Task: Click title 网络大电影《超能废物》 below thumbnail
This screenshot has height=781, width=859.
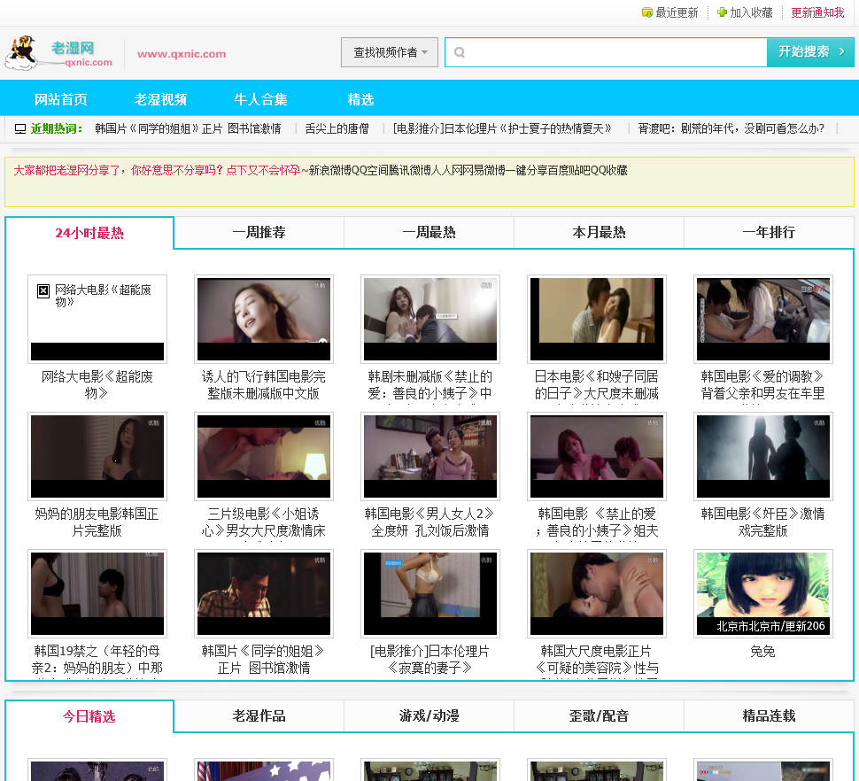Action: pos(97,385)
